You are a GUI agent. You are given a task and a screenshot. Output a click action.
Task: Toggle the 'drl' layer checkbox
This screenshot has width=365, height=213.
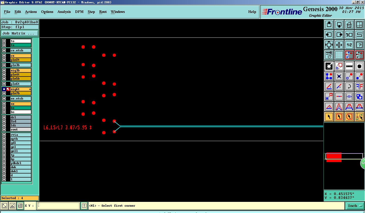click(4, 117)
